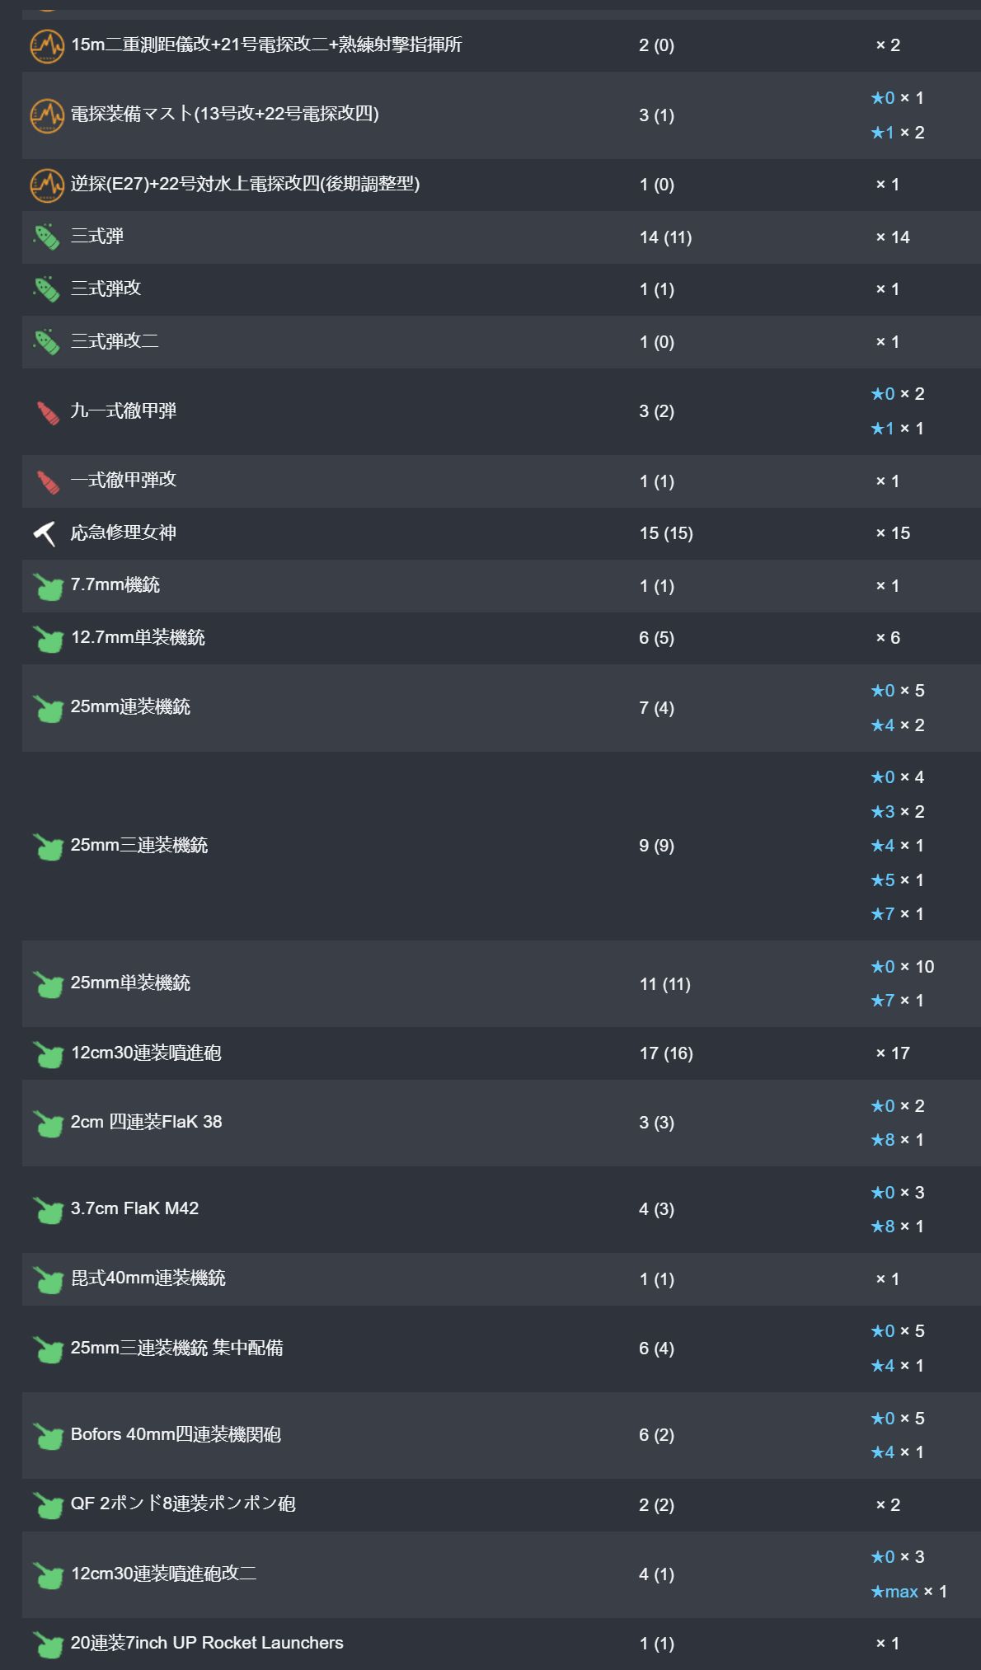Click the machine gun icon beside 7.7mm機銃
This screenshot has width=981, height=1670.
tap(48, 586)
